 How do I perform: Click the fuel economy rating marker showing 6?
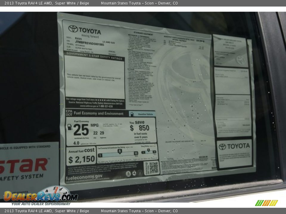tap(120, 151)
